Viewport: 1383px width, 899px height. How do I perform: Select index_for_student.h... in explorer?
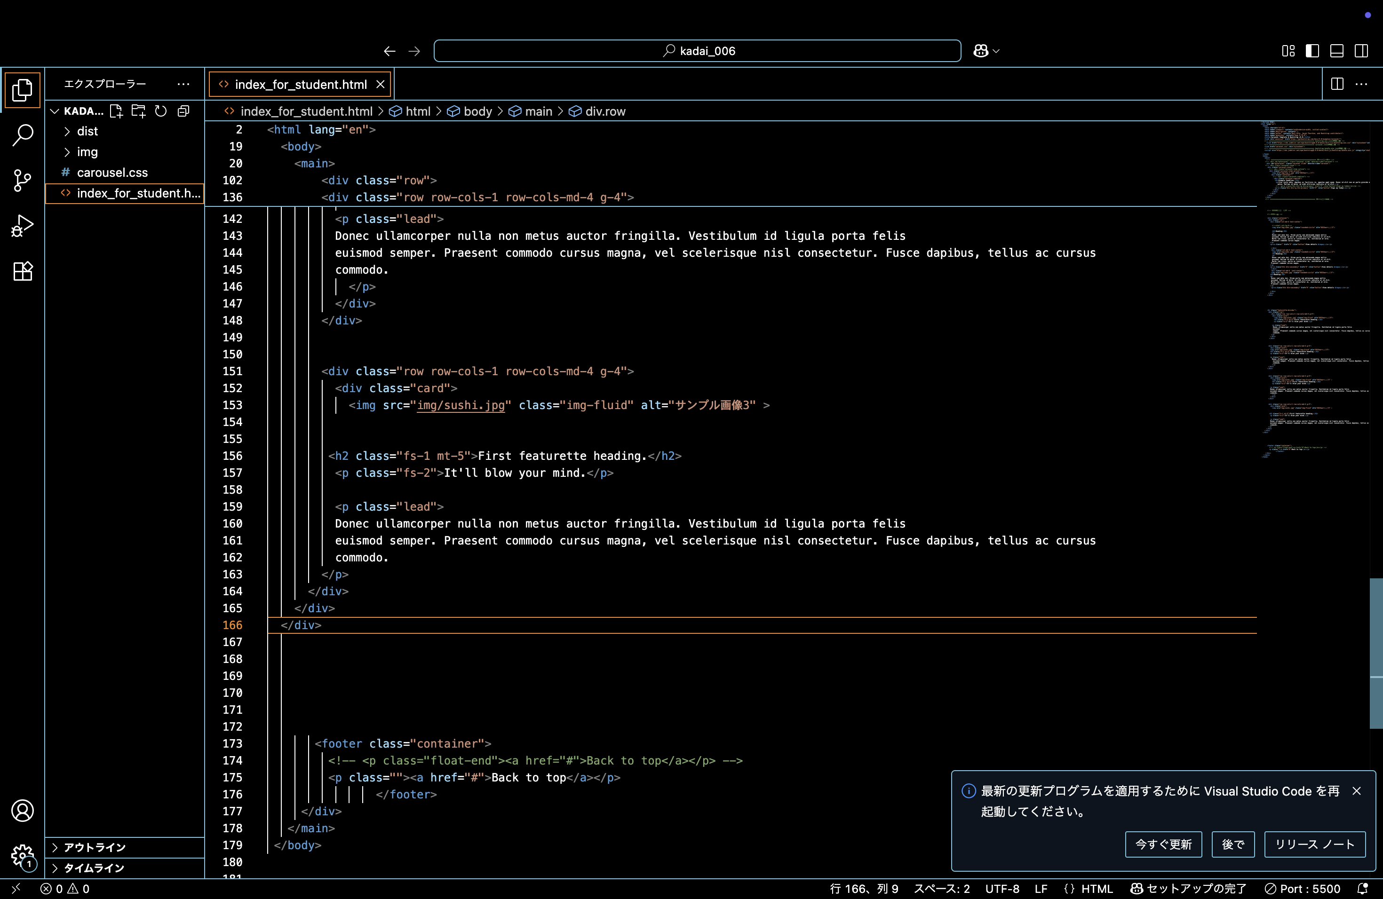coord(125,193)
